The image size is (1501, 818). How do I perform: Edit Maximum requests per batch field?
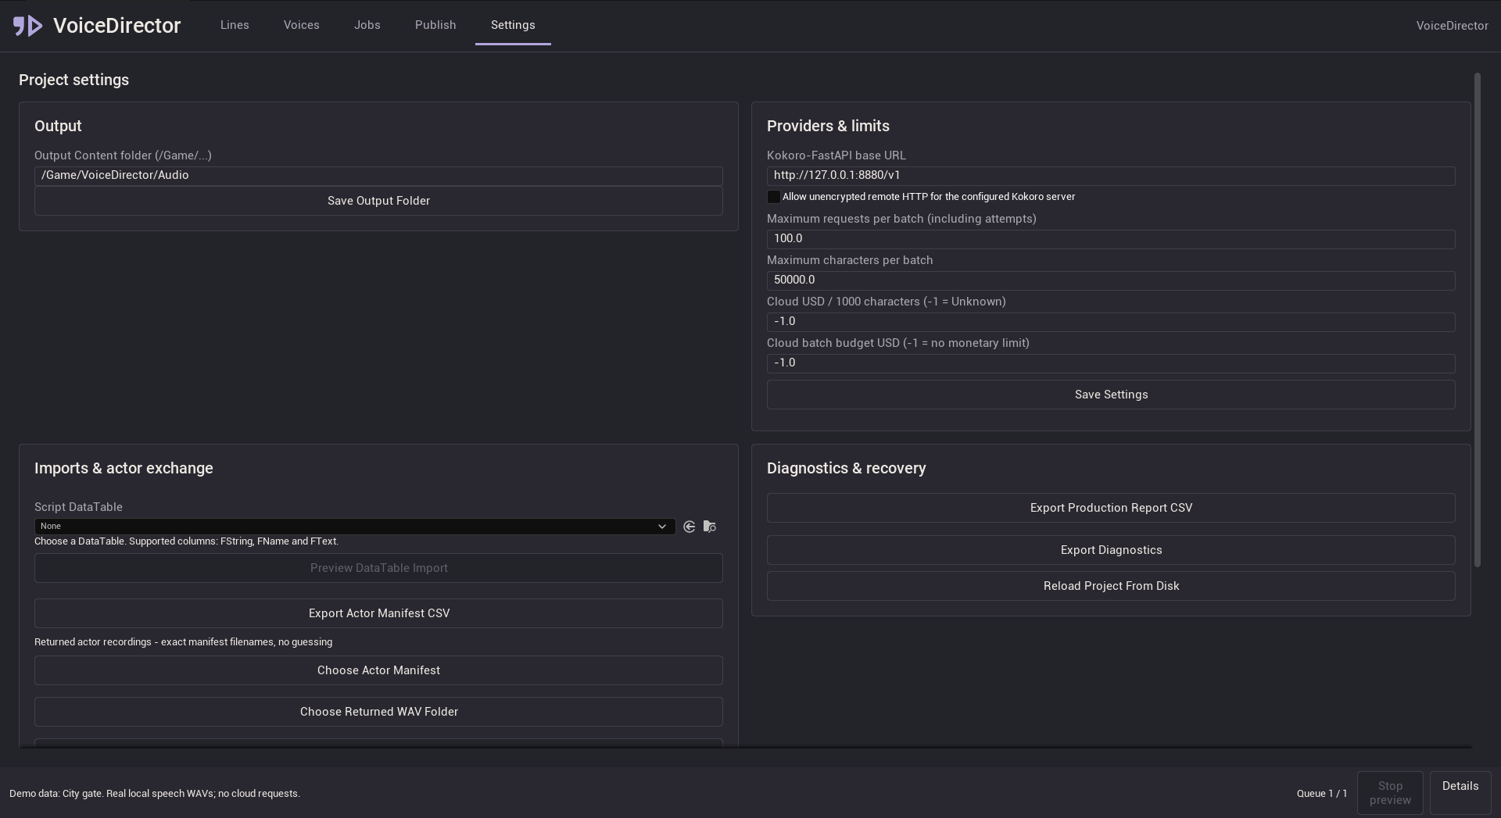[1111, 239]
